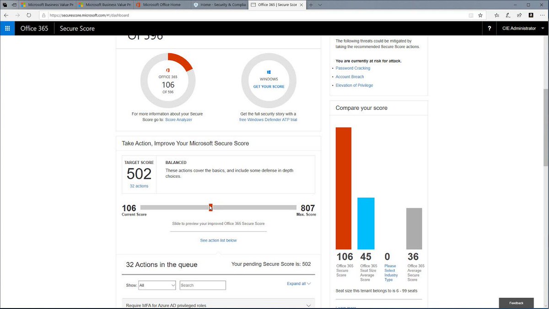
Task: Click the page vertical scrollbar thumb
Action: pos(546,128)
